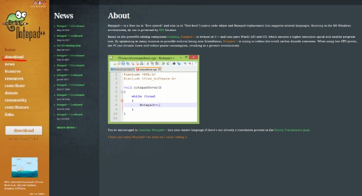Screen dimensions: 362x196
Task: Open Notepad++ 7.4 released news item
Action: click(x=69, y=36)
